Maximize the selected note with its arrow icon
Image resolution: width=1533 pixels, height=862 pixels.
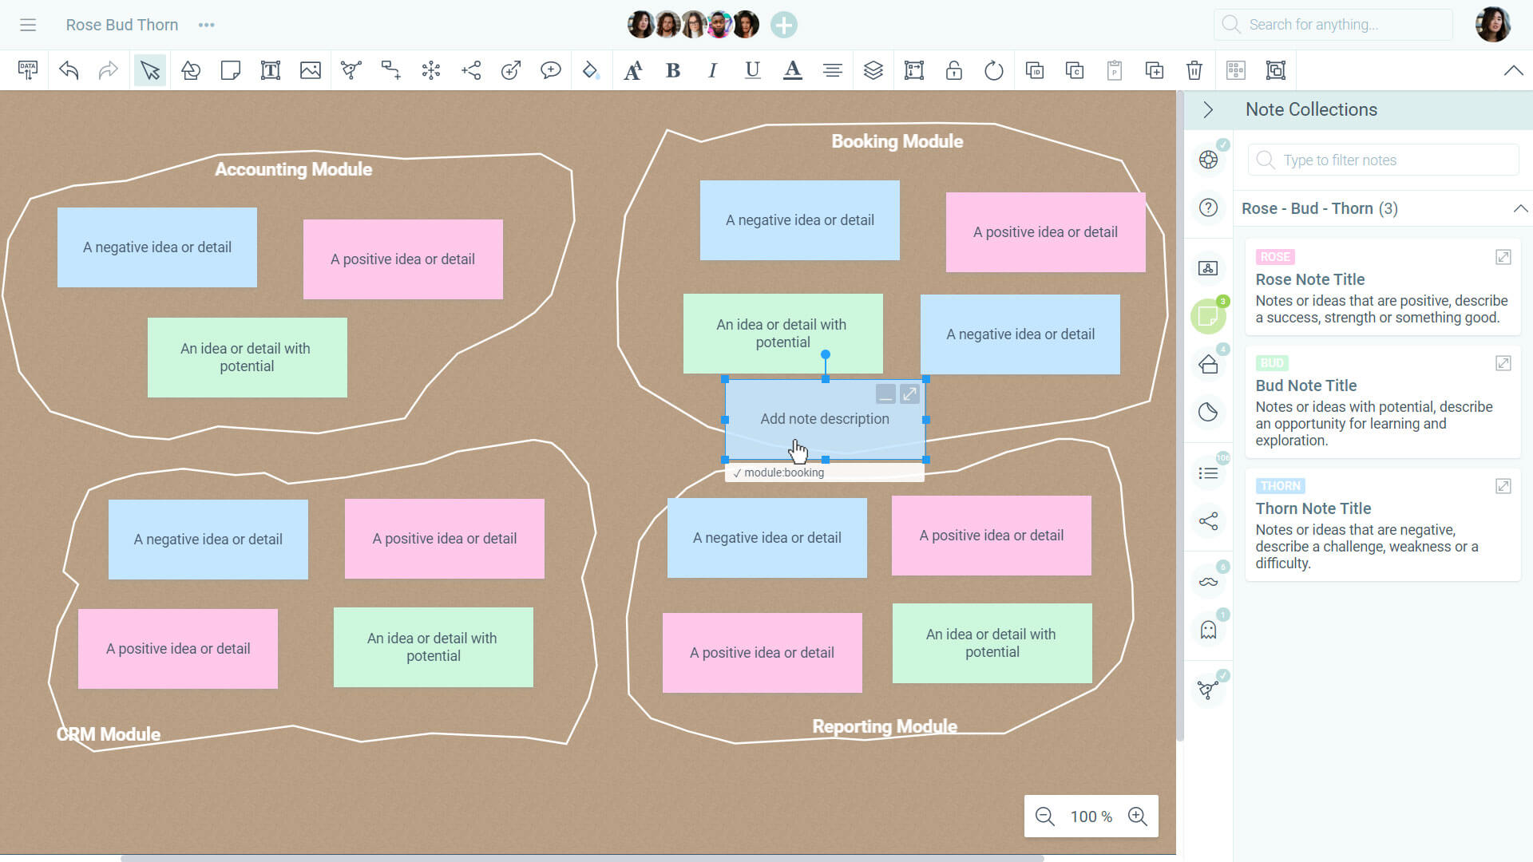(909, 394)
